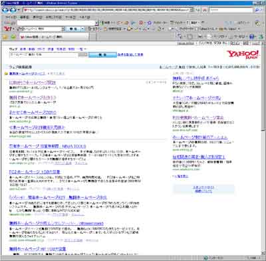This screenshot has height=261, width=266.
Task: Switch to the ブログ search tab
Action: (41, 49)
